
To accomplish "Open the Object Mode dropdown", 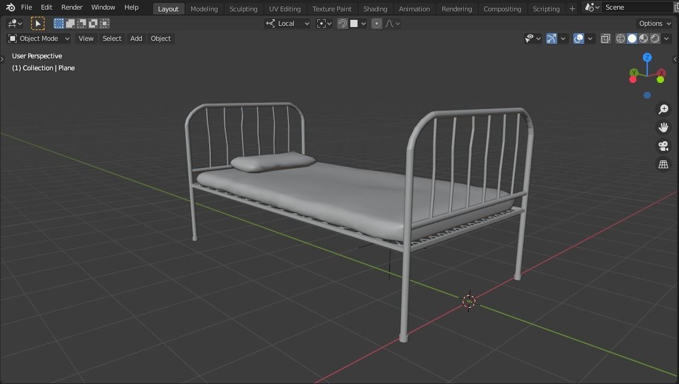I will click(39, 38).
